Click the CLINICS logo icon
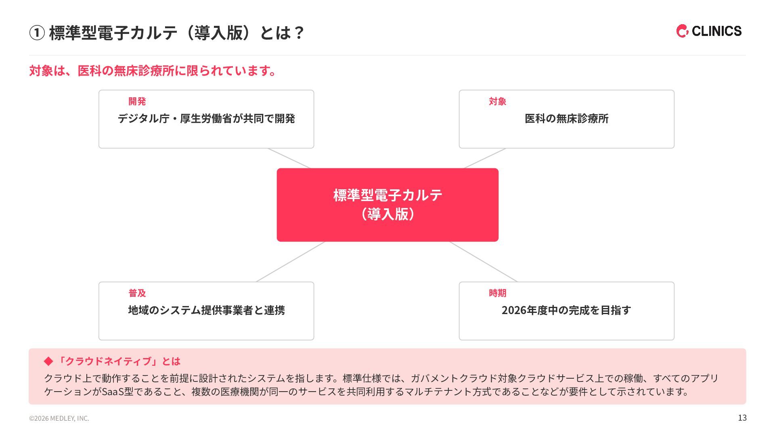 pos(682,31)
